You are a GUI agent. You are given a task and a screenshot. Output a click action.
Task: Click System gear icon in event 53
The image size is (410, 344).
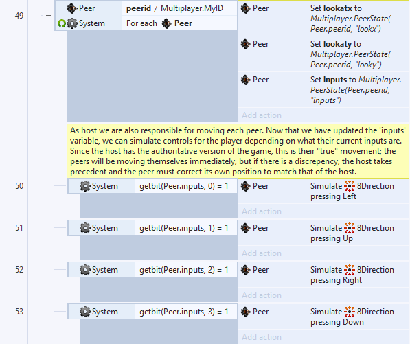[x=85, y=312]
